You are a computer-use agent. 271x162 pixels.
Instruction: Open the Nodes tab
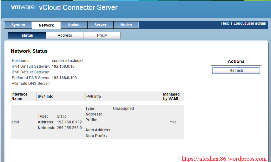point(126,25)
